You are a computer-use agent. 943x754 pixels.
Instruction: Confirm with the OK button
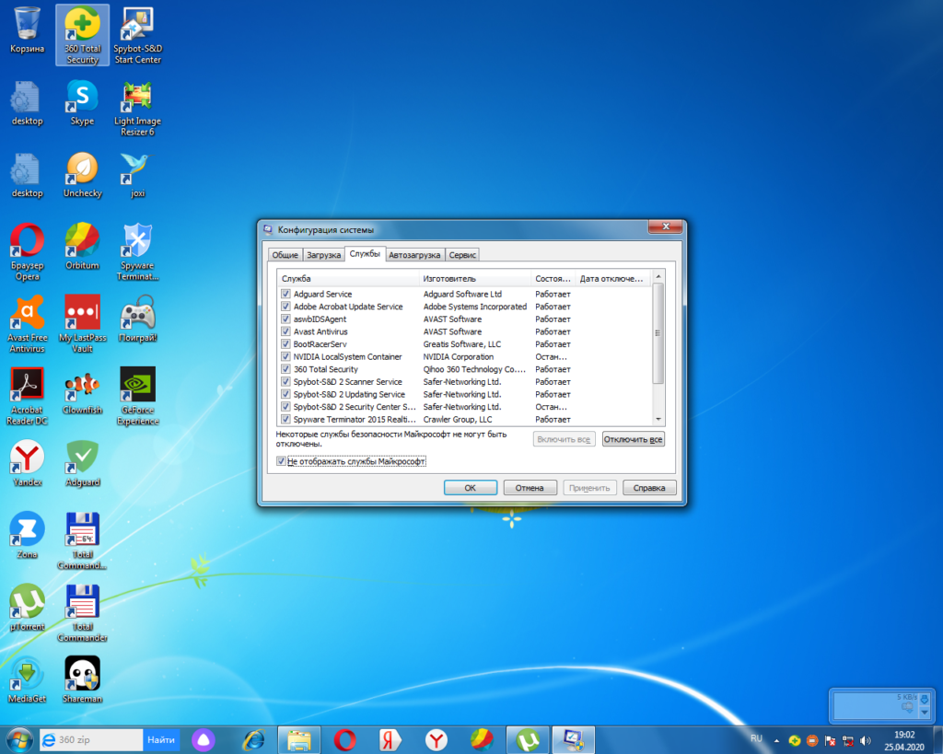coord(471,488)
